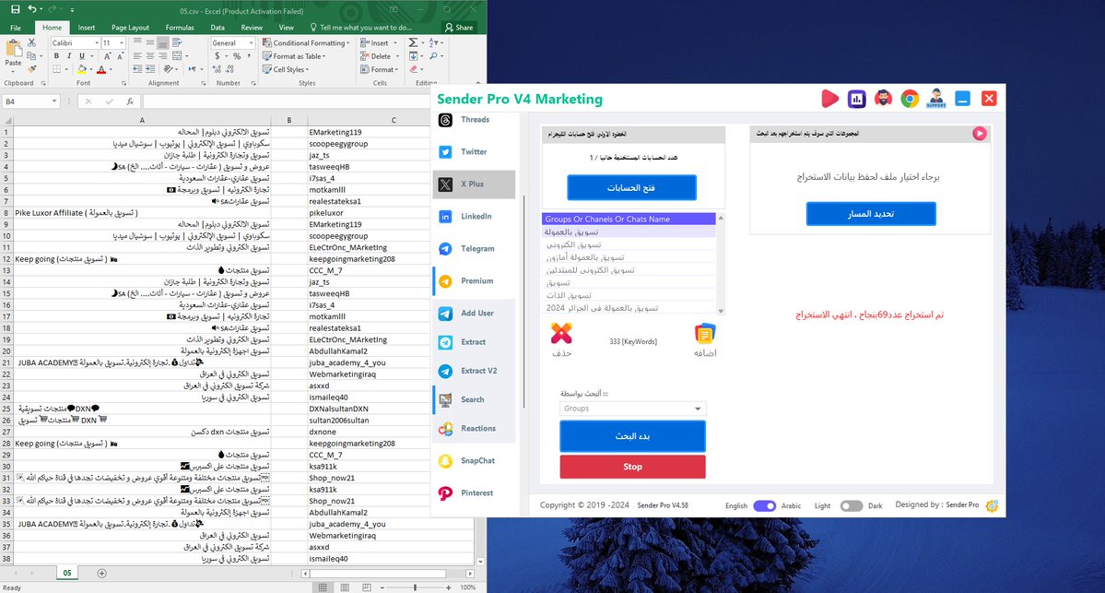Apply Bold formatting in Excel

[x=56, y=56]
